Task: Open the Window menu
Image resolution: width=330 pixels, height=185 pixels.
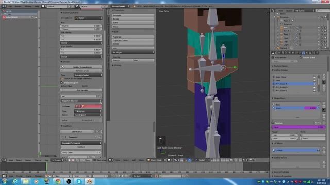Action: click(x=28, y=6)
